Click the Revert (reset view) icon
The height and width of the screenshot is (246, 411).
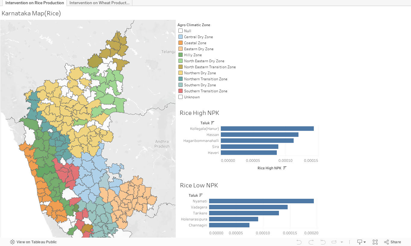pos(323,242)
